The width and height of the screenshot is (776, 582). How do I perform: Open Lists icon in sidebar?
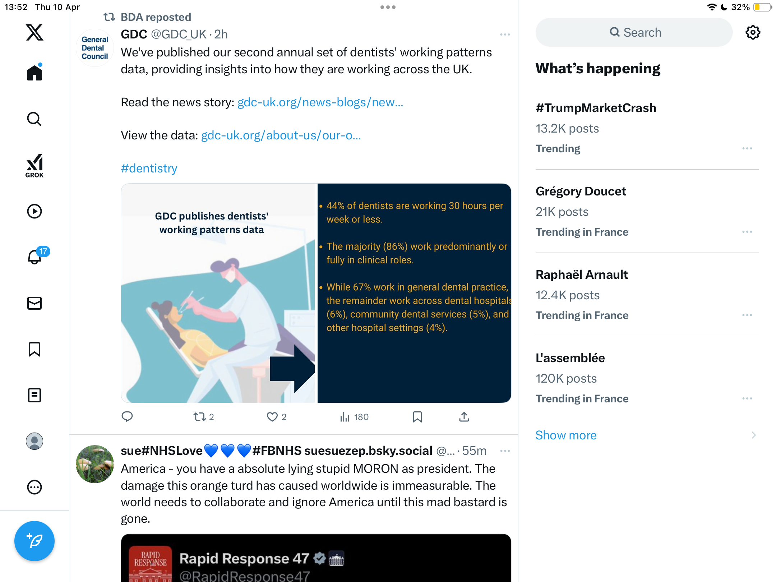click(34, 395)
